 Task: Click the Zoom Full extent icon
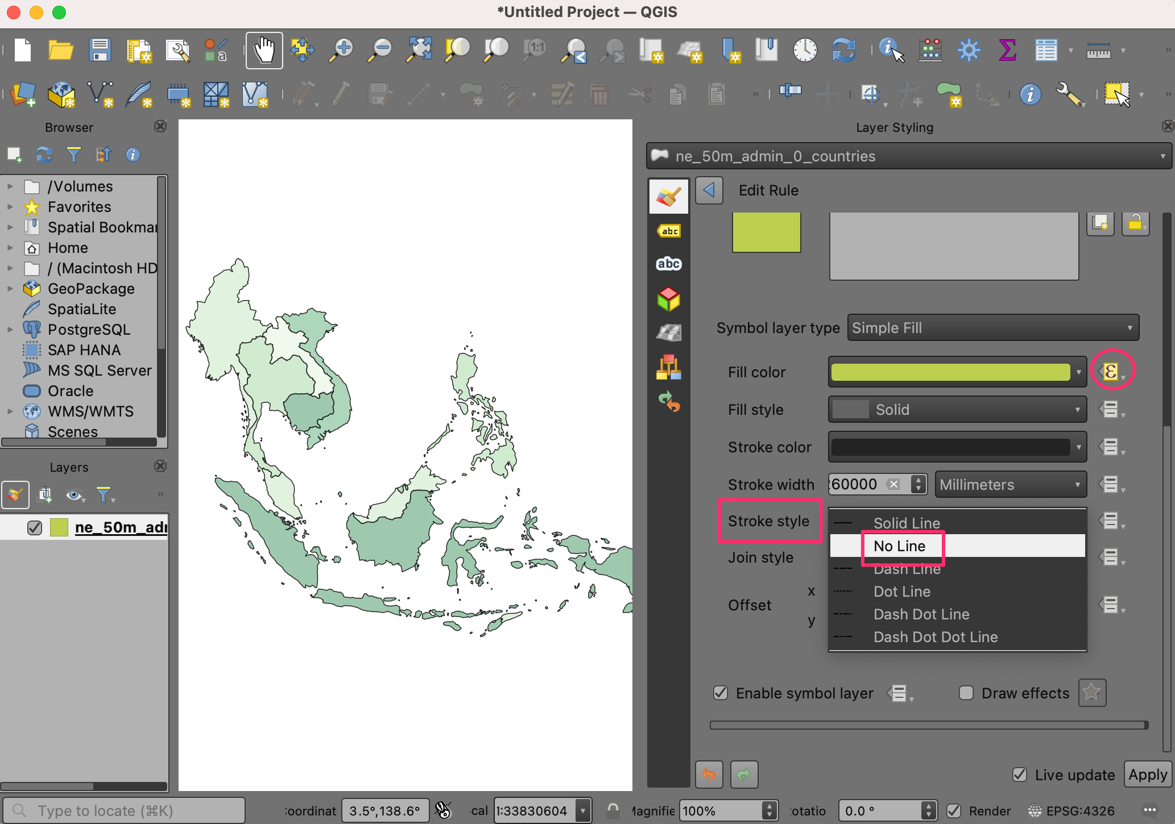[x=419, y=51]
